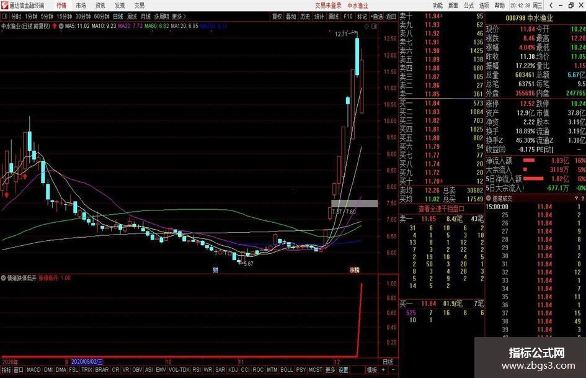Open the 公式 menu

coord(469,5)
